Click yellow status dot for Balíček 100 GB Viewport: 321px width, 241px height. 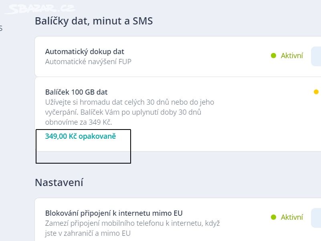(x=316, y=91)
